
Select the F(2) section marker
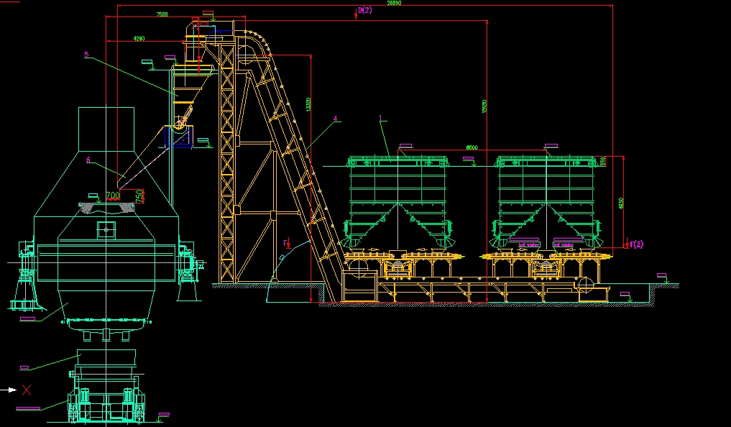[x=636, y=244]
